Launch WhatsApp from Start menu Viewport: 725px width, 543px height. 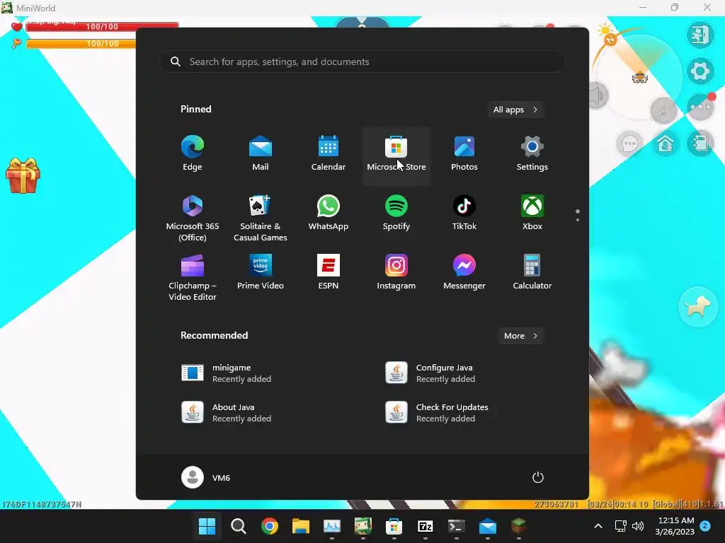[329, 214]
